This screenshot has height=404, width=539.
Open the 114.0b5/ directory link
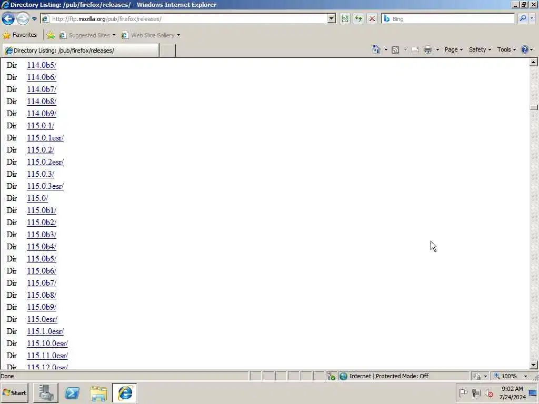42,65
